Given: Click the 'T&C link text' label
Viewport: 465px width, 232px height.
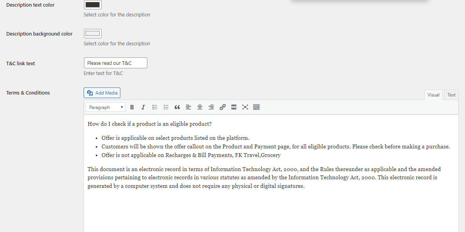Looking at the screenshot, I should click(x=20, y=63).
